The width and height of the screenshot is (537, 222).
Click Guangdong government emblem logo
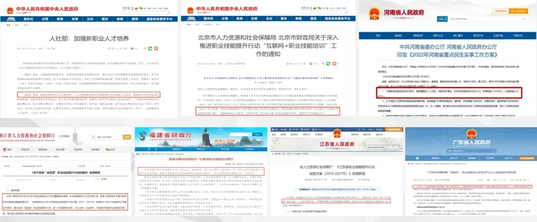[x=471, y=134]
